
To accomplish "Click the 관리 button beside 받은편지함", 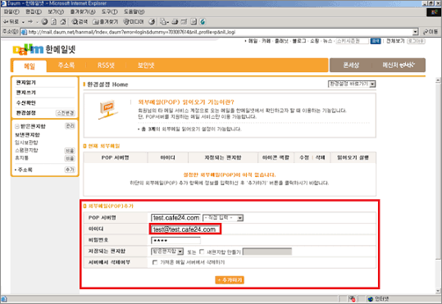I will 70,126.
